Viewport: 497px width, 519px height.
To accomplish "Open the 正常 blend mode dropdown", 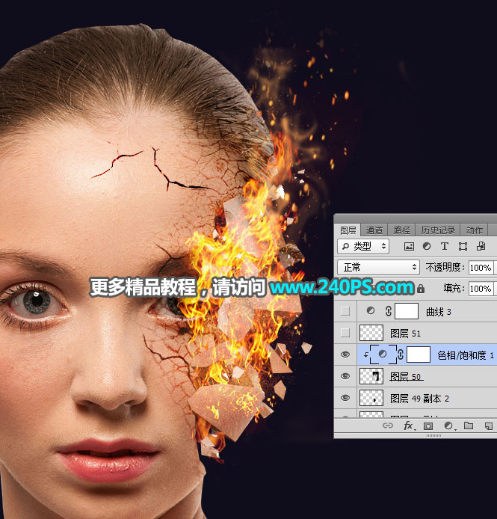I will (x=378, y=267).
